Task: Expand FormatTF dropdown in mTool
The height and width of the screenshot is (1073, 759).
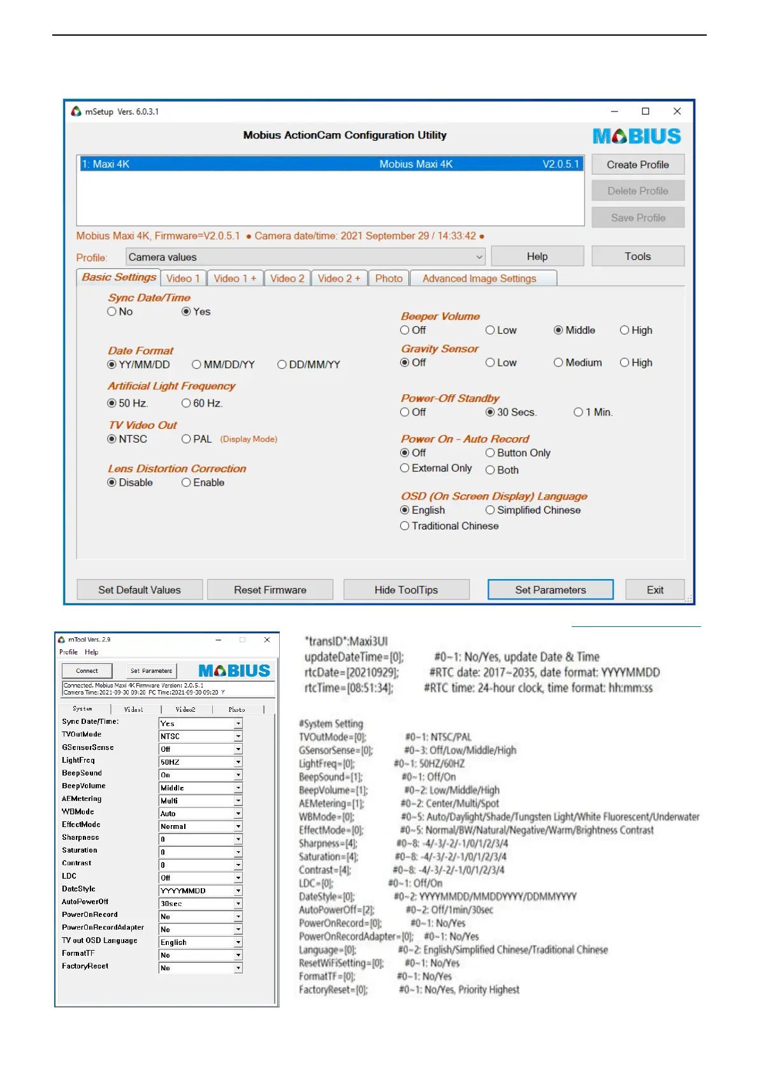Action: coord(238,955)
